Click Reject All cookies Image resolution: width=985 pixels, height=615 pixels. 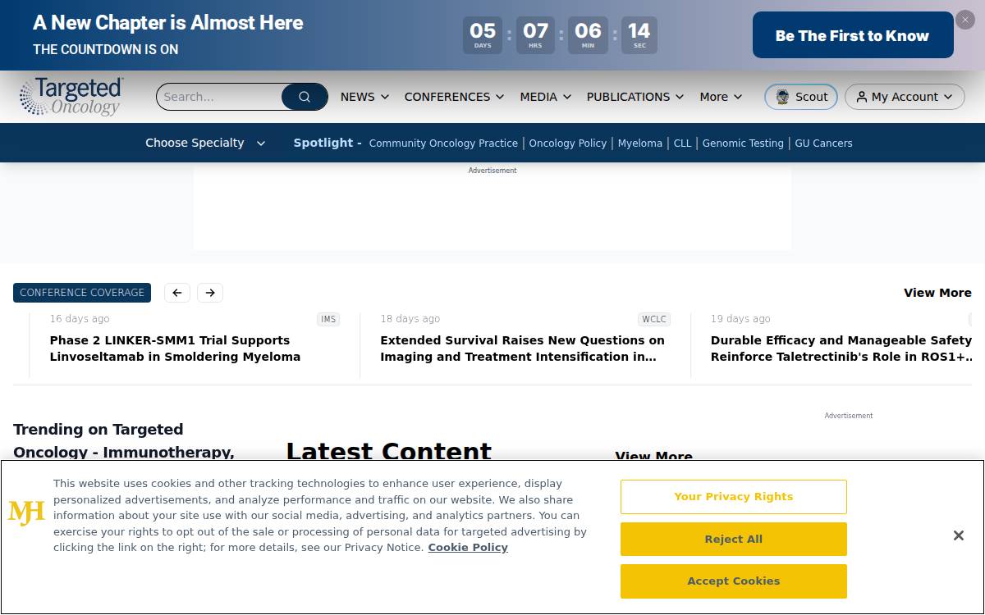734,540
